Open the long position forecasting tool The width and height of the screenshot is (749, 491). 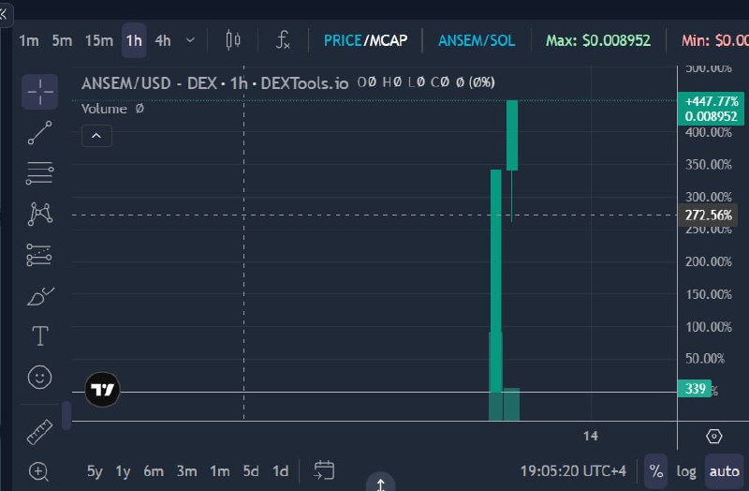(x=39, y=255)
